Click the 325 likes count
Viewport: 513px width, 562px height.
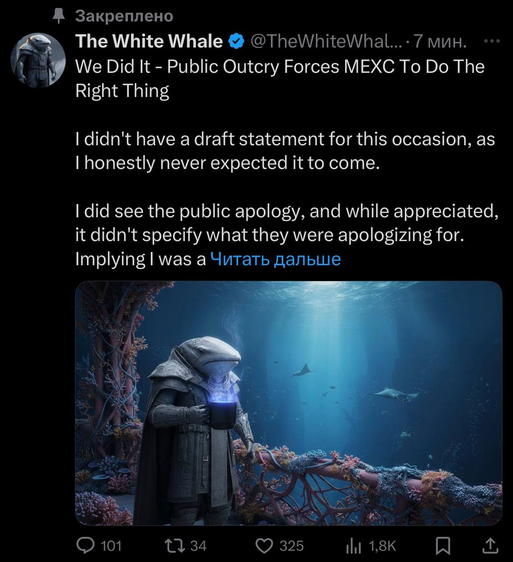click(x=292, y=546)
